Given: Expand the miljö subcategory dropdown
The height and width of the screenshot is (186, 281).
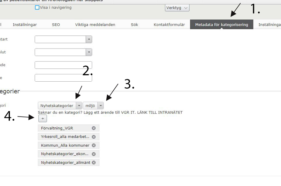Looking at the screenshot, I should (101, 106).
